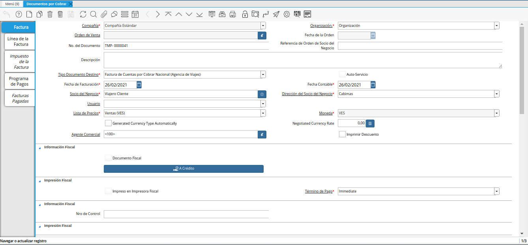This screenshot has width=528, height=245.
Task: Enable Generated Currency Type Automatically checkbox
Action: click(108, 123)
